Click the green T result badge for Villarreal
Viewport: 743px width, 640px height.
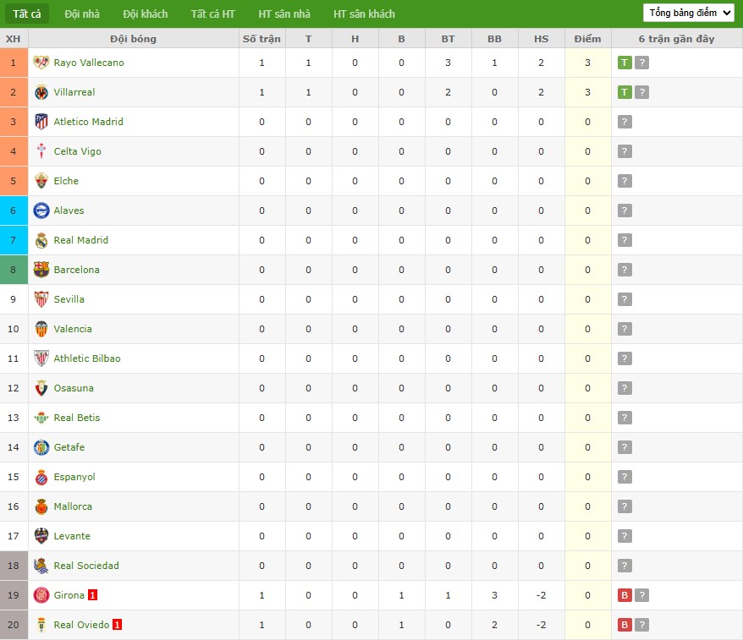pos(625,92)
